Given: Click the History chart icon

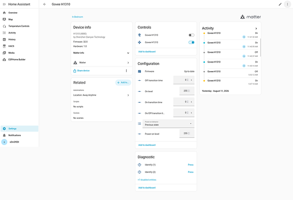Looking at the screenshot, I should (x=4, y=39).
